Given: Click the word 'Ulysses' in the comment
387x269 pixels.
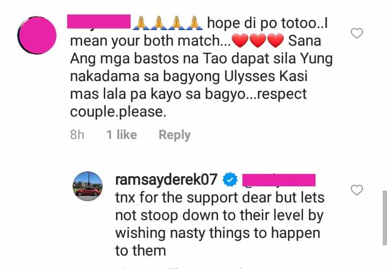Looking at the screenshot, I should click(x=249, y=76).
